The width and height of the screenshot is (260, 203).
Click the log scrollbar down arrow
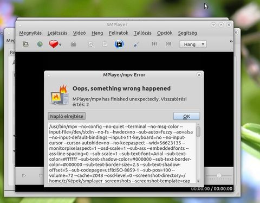[198, 181]
